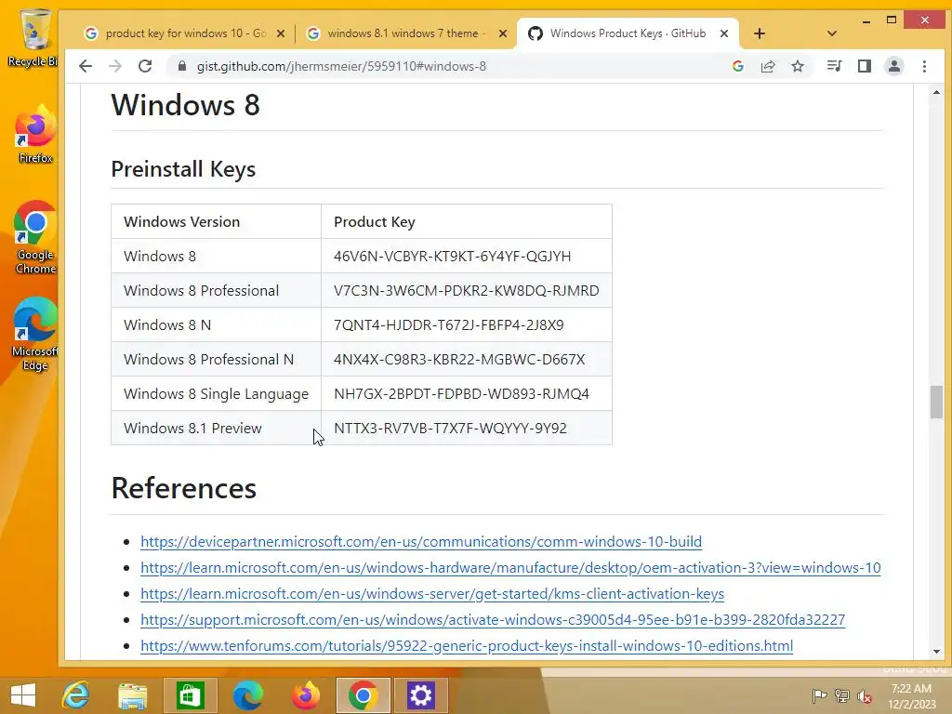
Task: Open Windows Store from taskbar
Action: pyautogui.click(x=190, y=695)
